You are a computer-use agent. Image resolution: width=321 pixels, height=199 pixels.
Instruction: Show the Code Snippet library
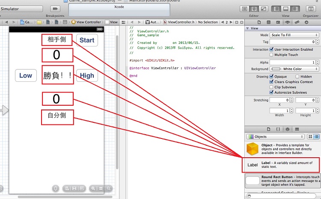(278, 129)
